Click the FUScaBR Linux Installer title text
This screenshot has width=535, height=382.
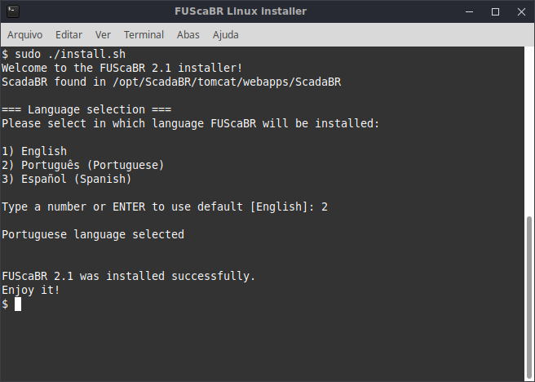click(241, 11)
